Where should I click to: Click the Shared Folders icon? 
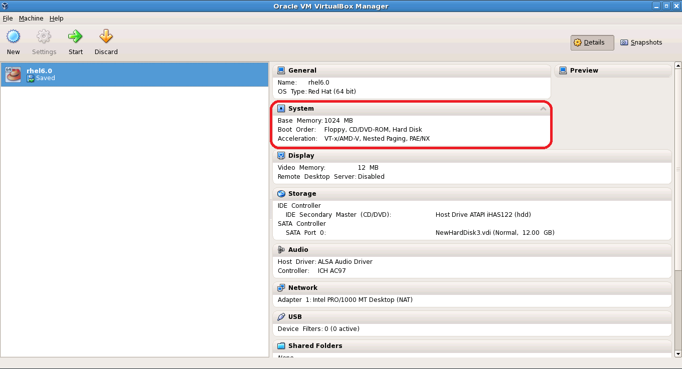click(x=281, y=346)
